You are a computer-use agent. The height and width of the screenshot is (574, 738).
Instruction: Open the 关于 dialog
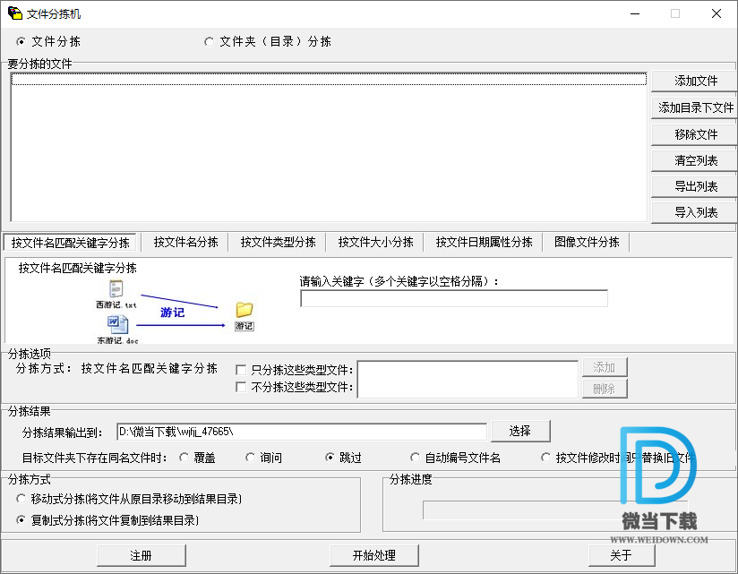click(x=622, y=556)
